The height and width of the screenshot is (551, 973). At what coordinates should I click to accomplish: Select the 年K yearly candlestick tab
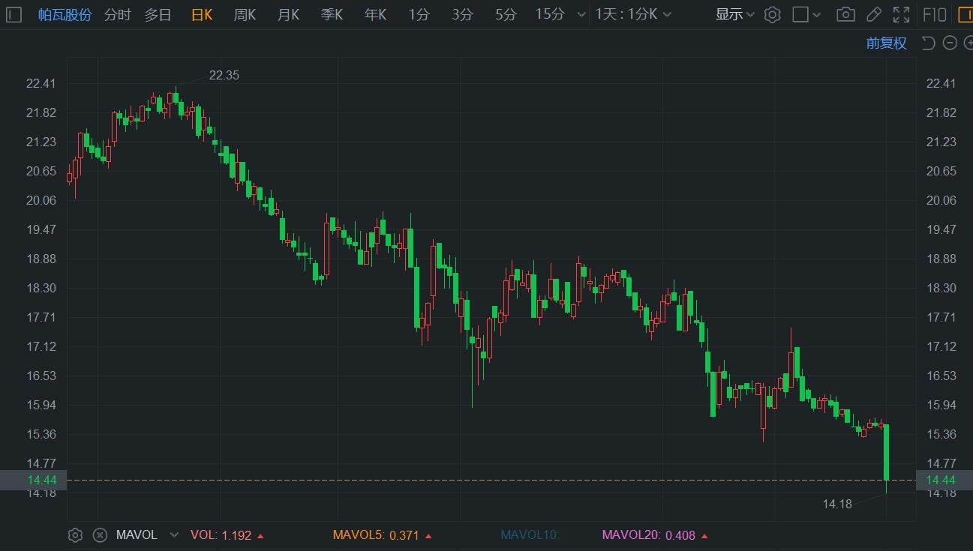tap(376, 14)
